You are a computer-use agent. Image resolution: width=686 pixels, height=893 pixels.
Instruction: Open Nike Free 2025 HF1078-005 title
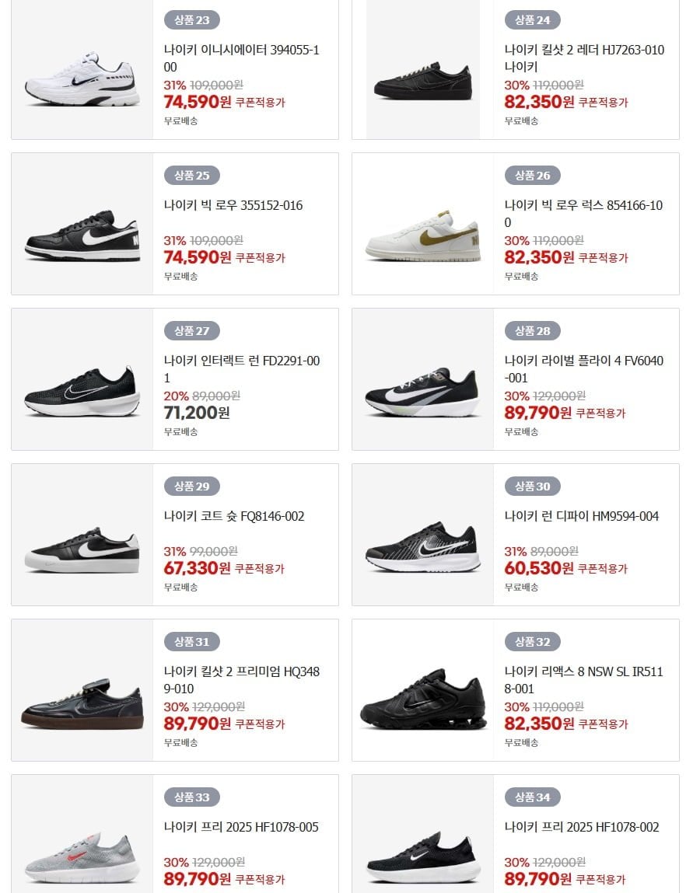point(241,827)
